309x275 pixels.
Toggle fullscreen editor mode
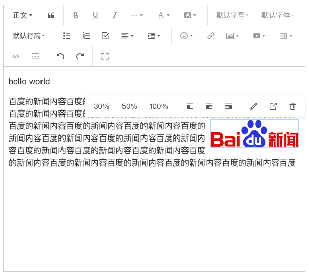105,56
